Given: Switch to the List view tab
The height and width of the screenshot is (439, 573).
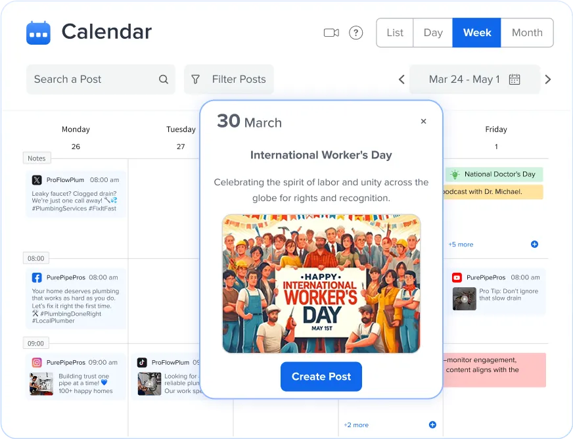Looking at the screenshot, I should pos(394,32).
